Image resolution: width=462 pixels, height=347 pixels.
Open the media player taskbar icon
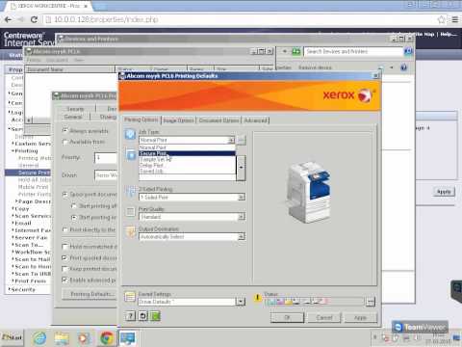[x=84, y=338]
